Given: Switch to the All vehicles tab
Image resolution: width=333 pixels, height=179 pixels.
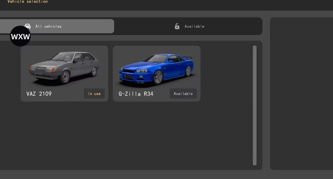Looking at the screenshot, I should pos(57,26).
